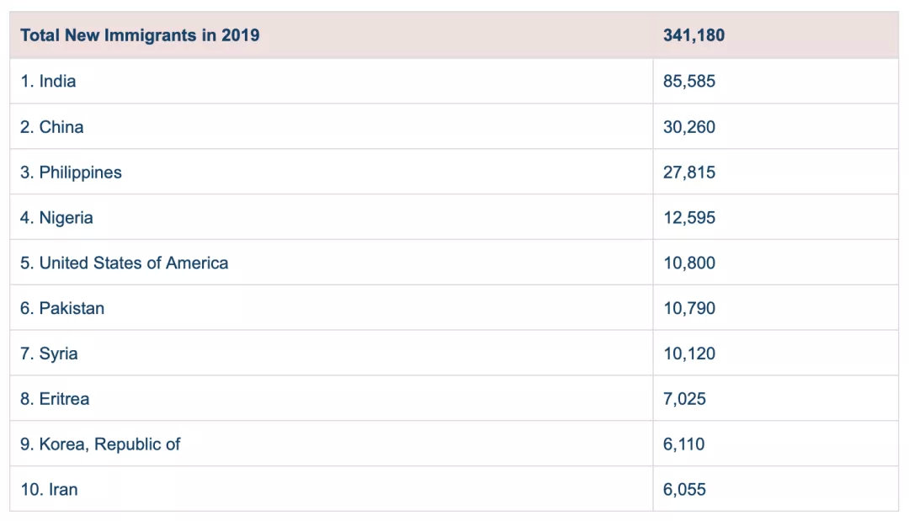Click the 85,585 value for India
The height and width of the screenshot is (521, 909).
[688, 82]
